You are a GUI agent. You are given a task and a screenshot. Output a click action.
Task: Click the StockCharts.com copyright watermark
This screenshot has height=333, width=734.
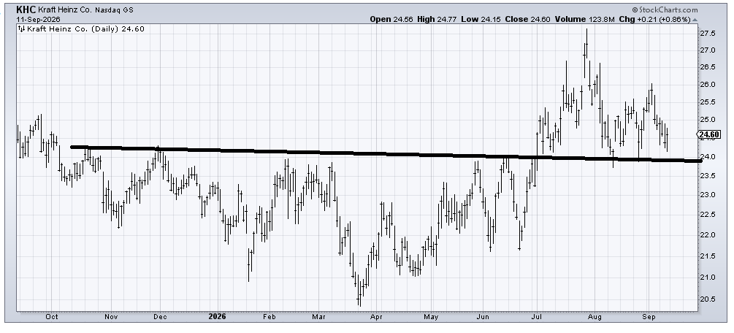click(x=665, y=9)
